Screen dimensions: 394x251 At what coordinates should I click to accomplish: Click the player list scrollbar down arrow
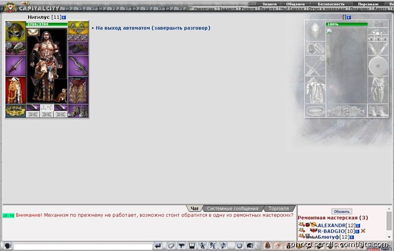click(x=389, y=237)
